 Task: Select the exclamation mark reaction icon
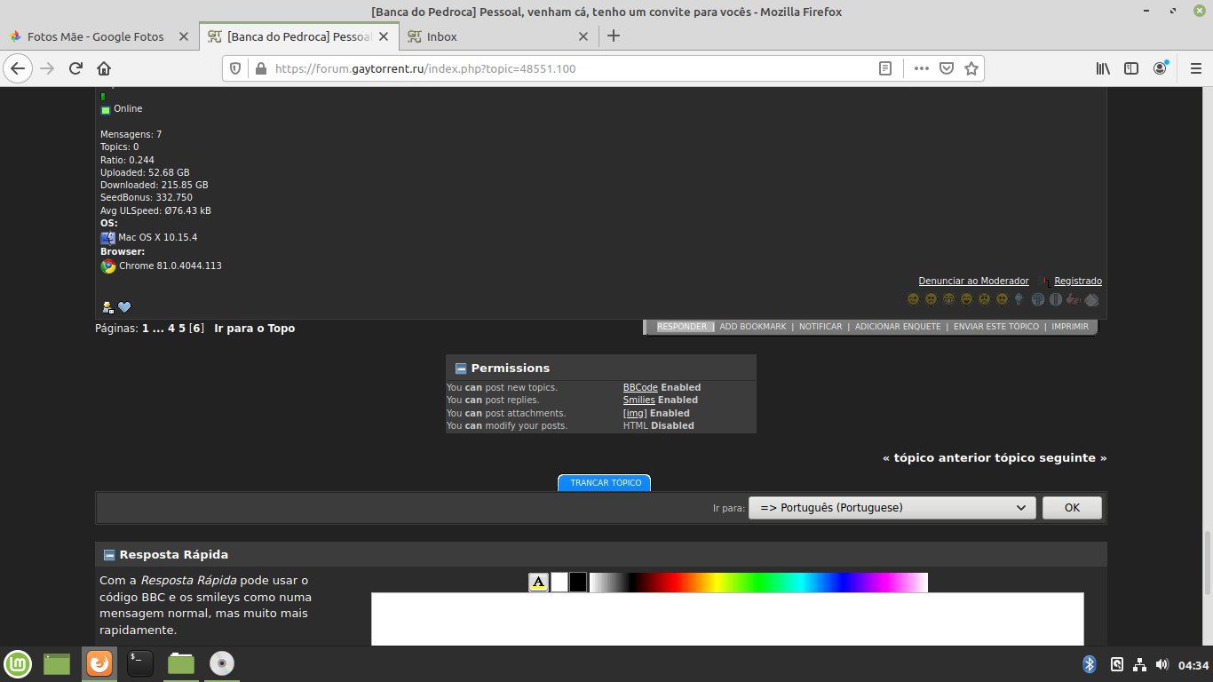coord(1055,299)
